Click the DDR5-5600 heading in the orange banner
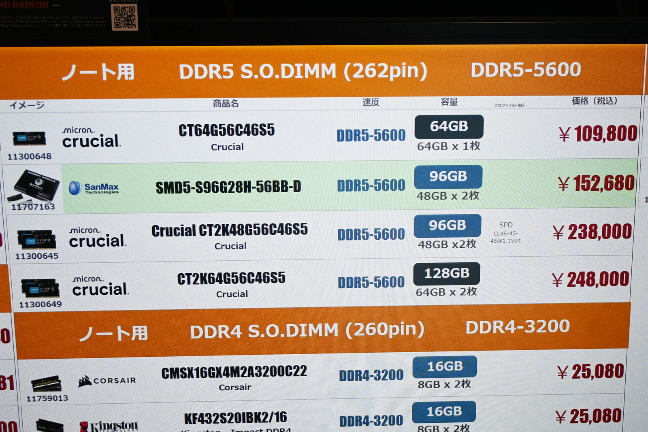The width and height of the screenshot is (648, 432). point(526,70)
